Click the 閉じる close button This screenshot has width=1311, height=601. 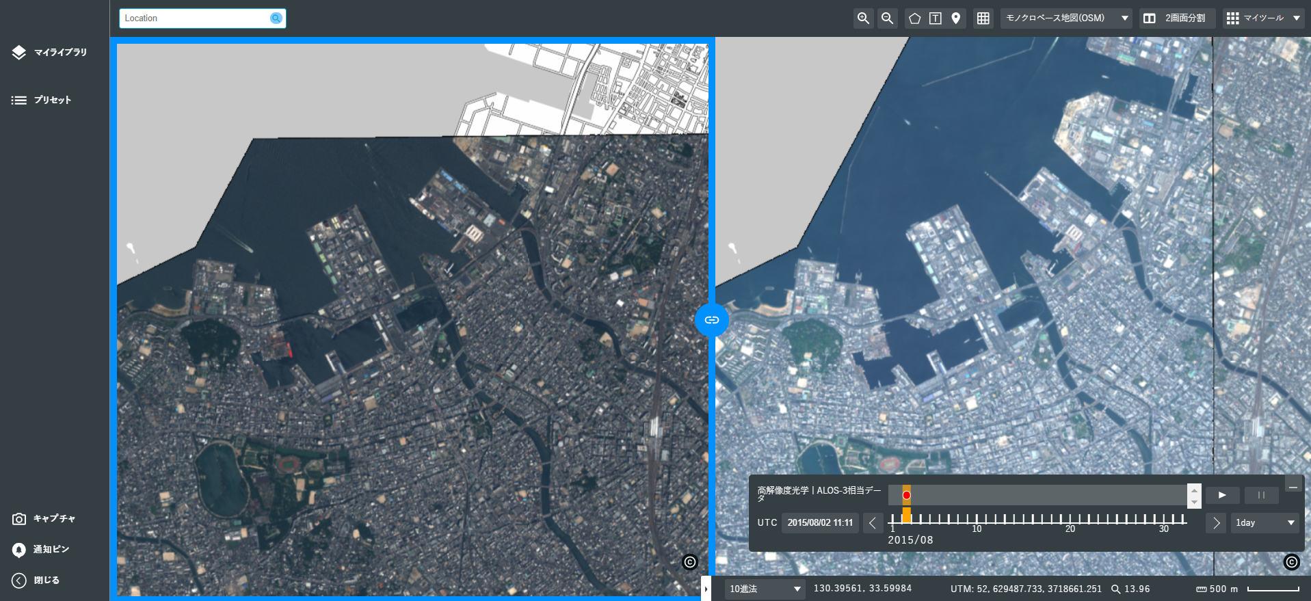(x=36, y=580)
